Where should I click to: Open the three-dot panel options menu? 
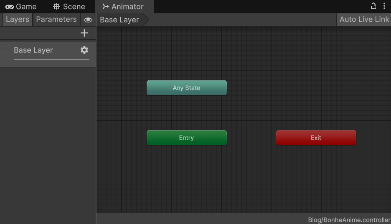pyautogui.click(x=384, y=6)
